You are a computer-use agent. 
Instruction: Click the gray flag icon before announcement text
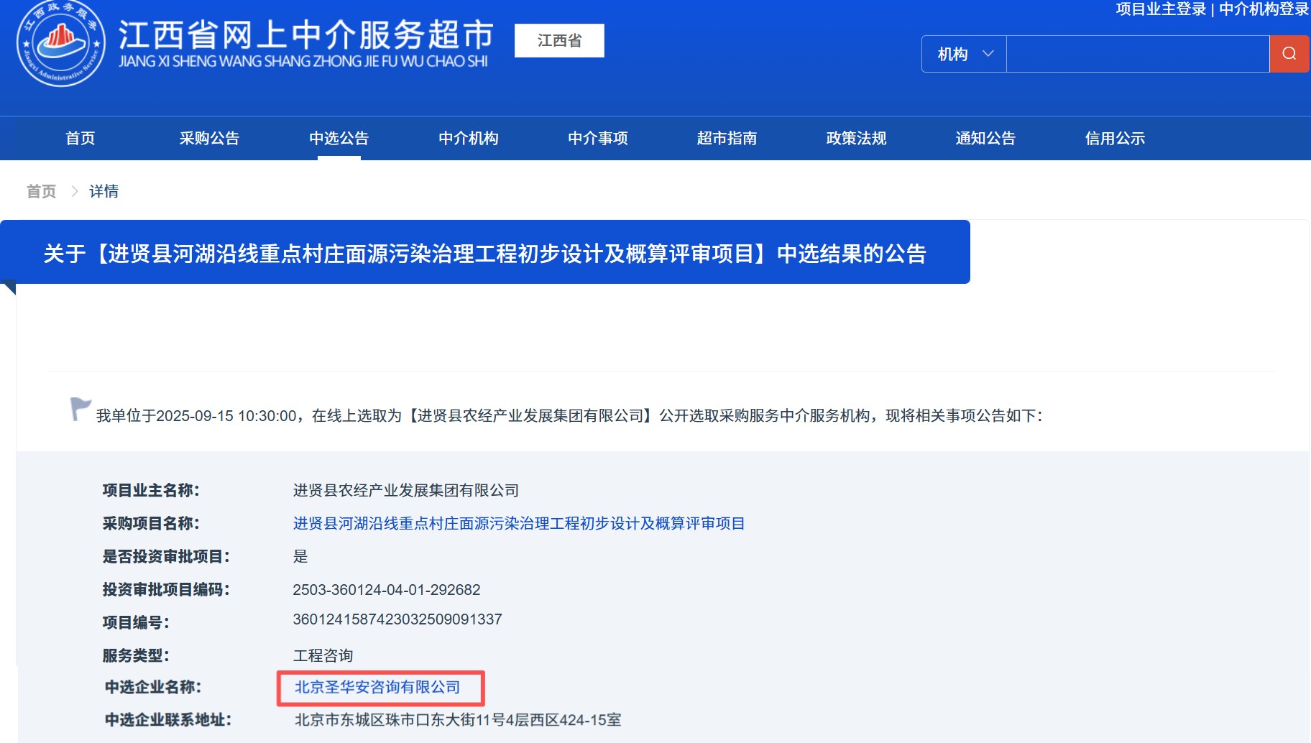coord(80,409)
